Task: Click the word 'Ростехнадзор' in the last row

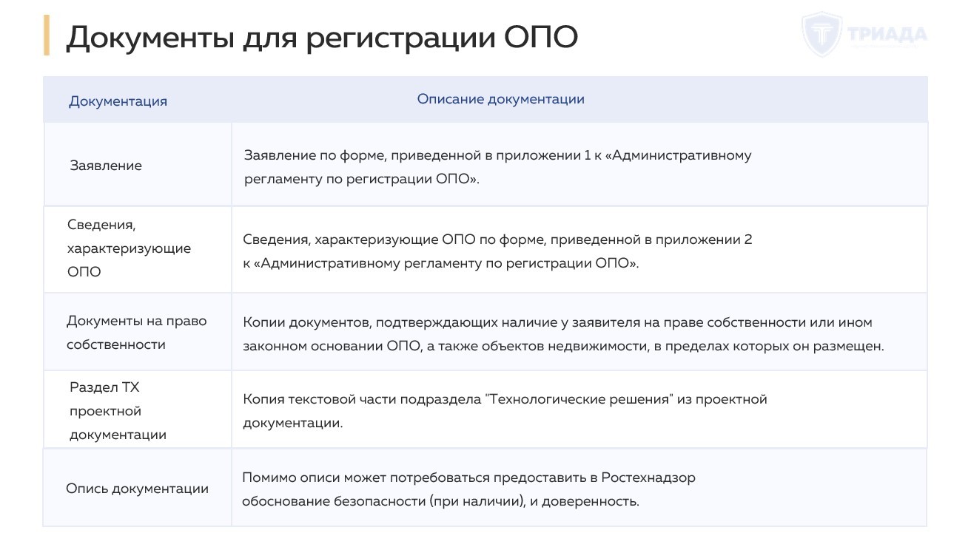Action: pyautogui.click(x=648, y=478)
